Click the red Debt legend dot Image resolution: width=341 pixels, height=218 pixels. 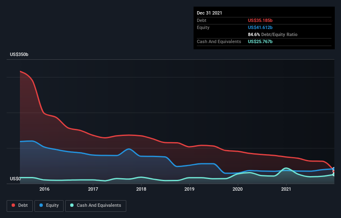(13, 205)
